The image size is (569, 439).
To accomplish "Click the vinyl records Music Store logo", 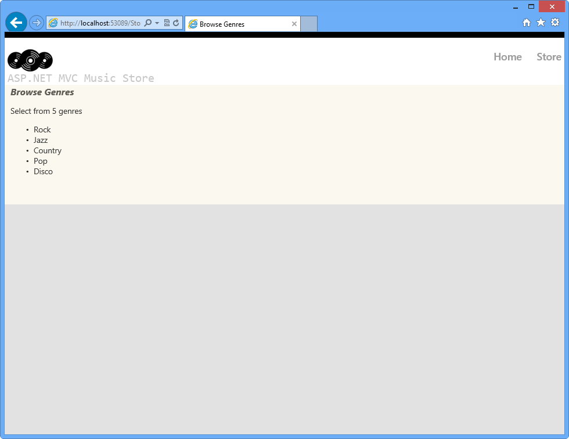I will [29, 60].
